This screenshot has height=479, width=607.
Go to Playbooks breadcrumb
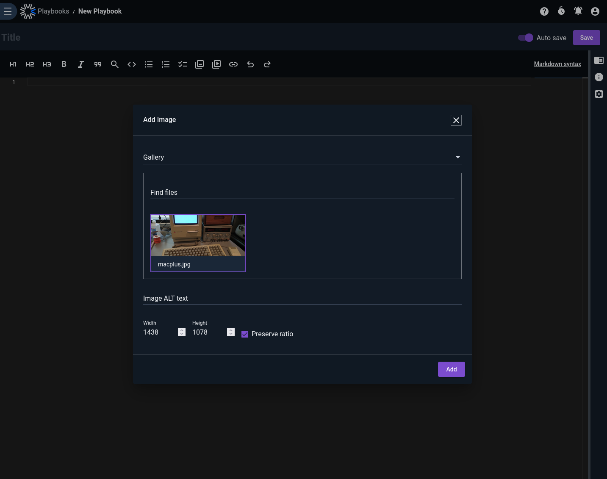53,11
